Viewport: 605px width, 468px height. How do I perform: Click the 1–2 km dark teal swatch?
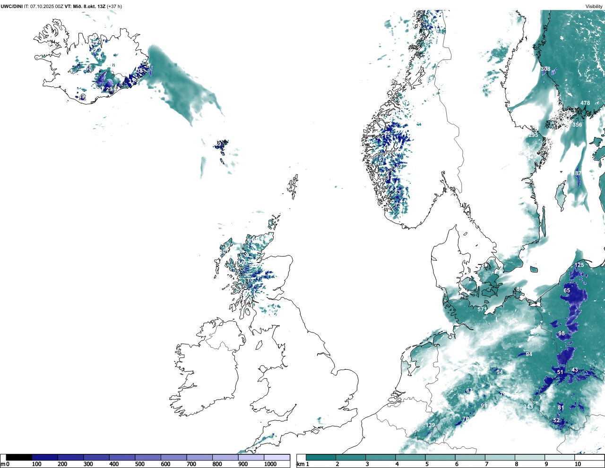(x=320, y=457)
